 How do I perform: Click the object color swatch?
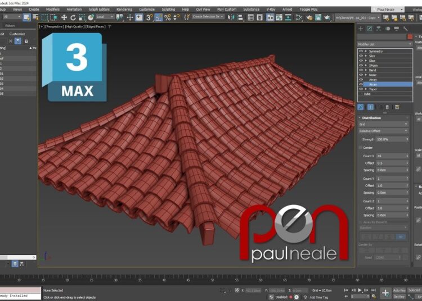coord(410,37)
